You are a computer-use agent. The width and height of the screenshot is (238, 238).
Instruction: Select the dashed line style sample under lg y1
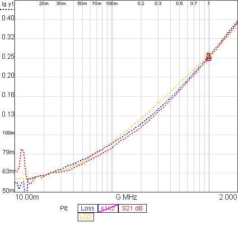click(7, 9)
